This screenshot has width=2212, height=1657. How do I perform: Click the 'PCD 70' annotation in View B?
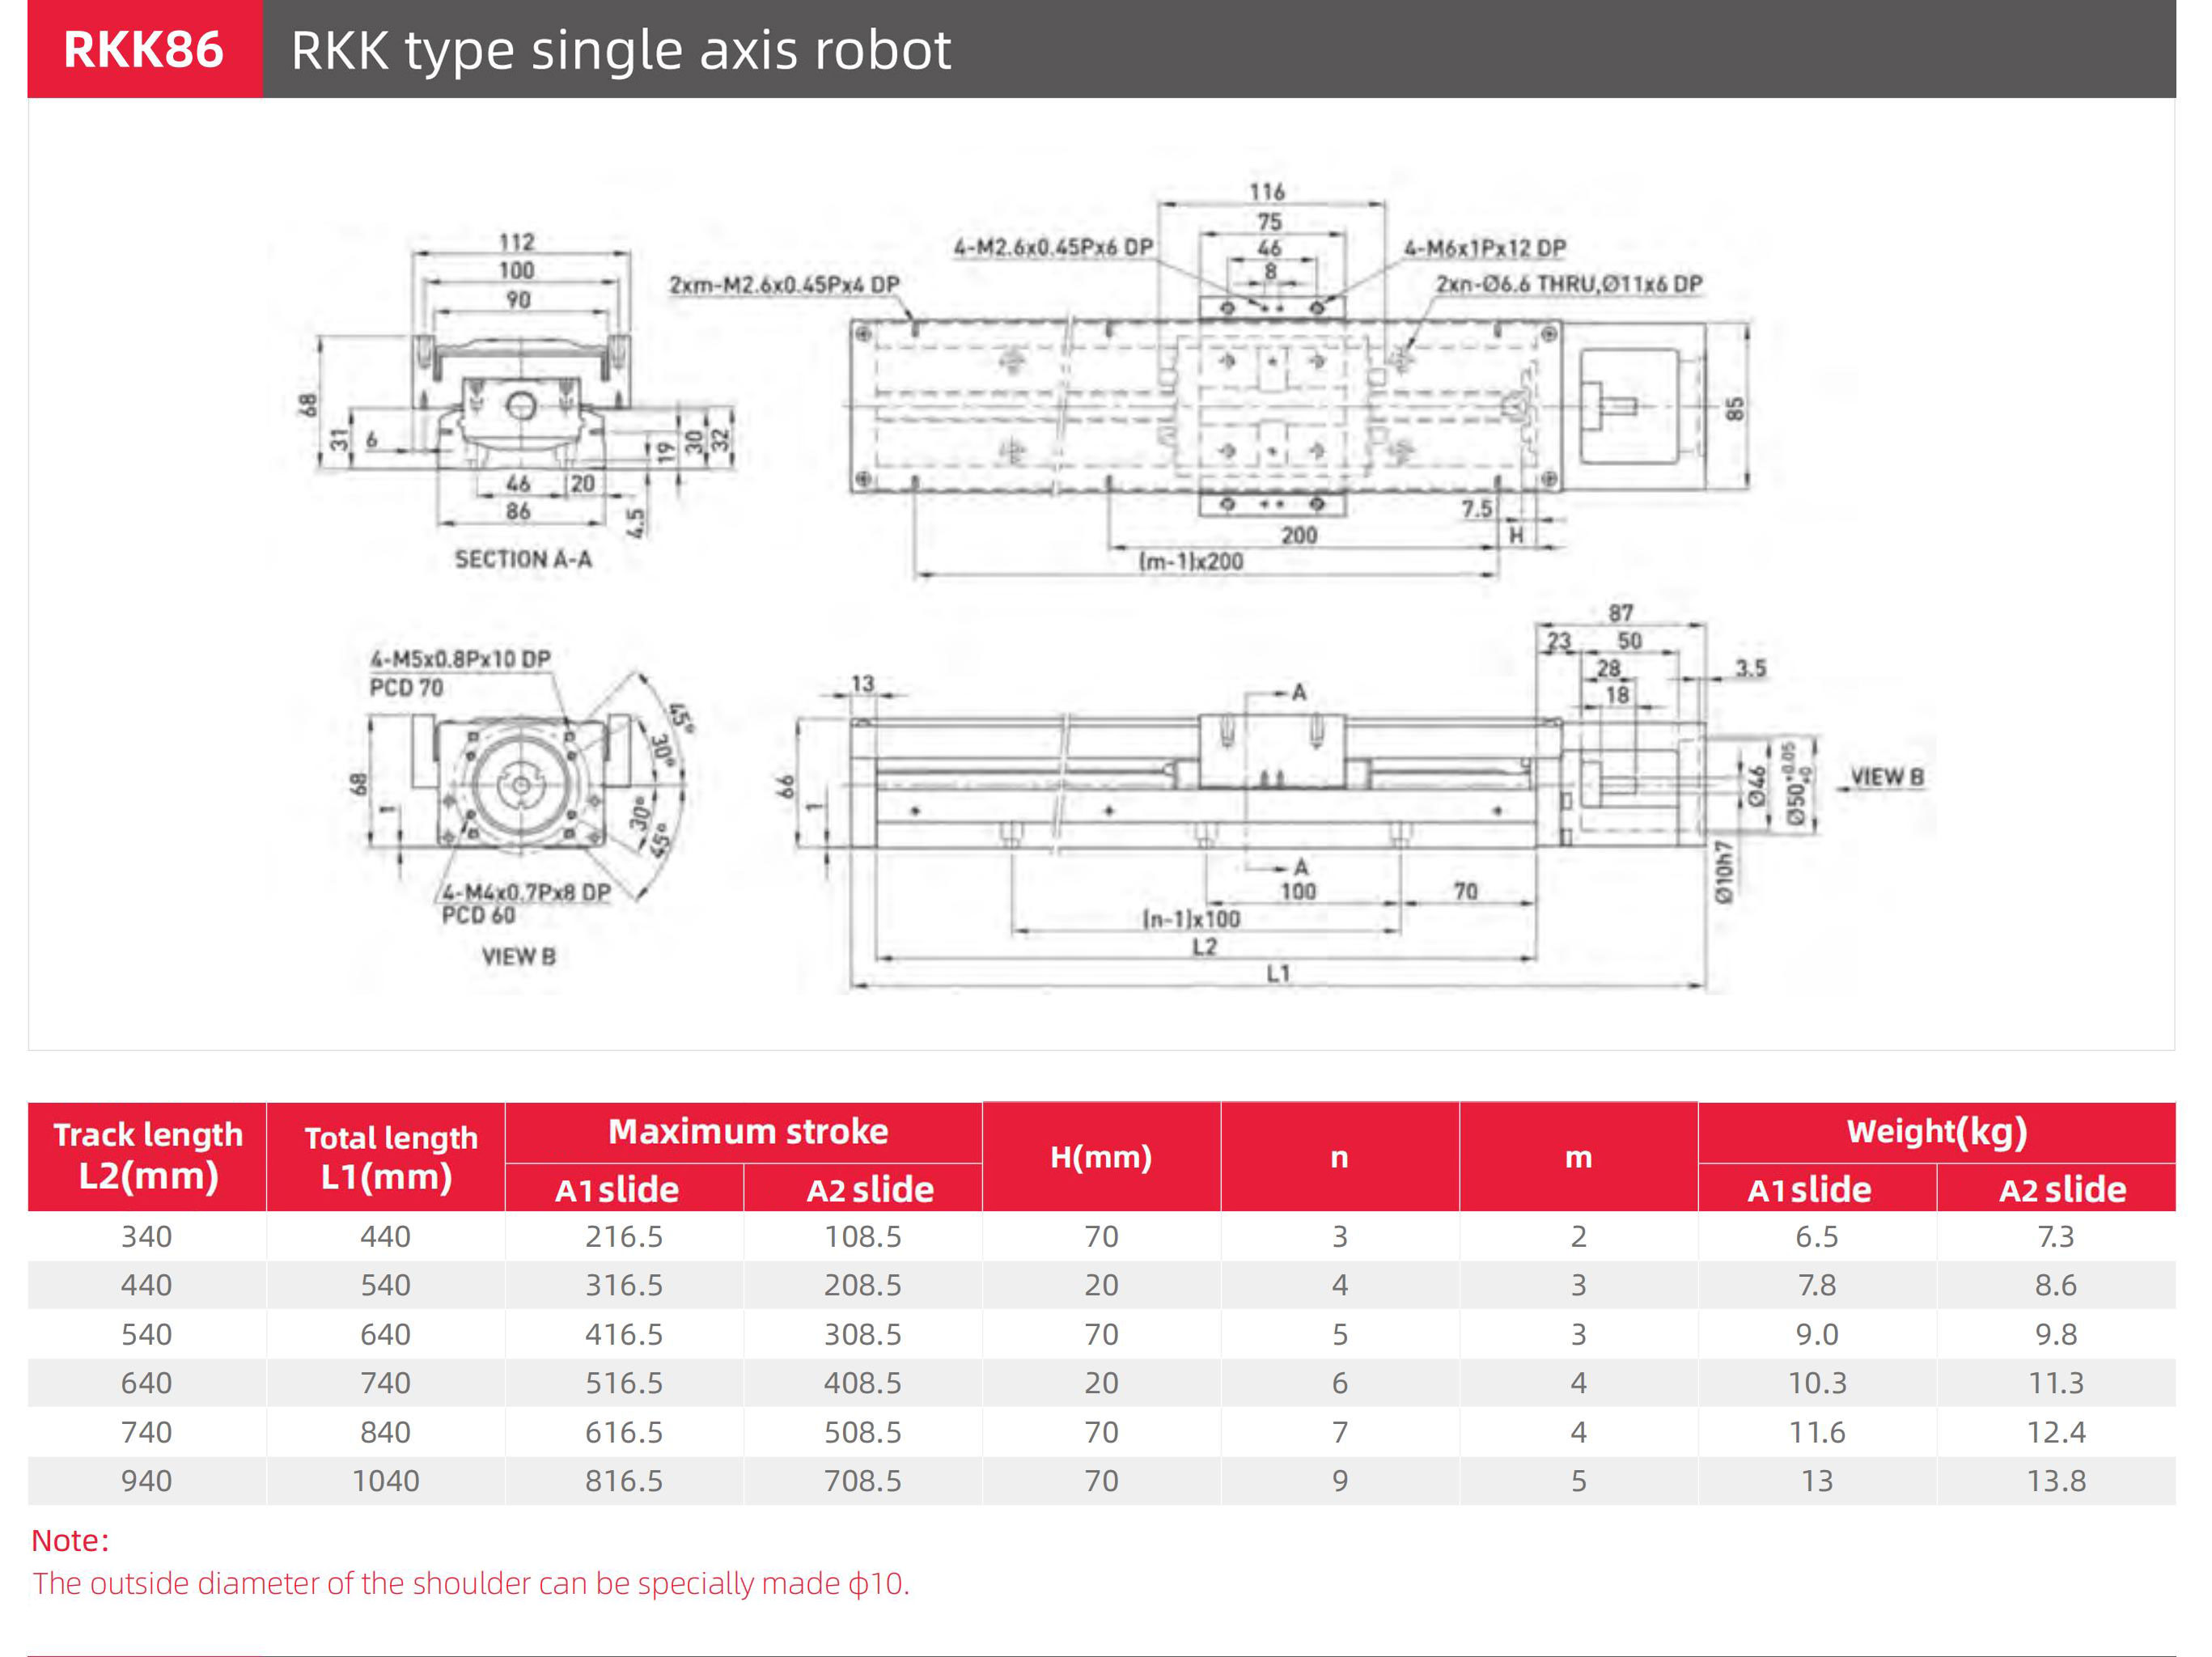click(406, 687)
